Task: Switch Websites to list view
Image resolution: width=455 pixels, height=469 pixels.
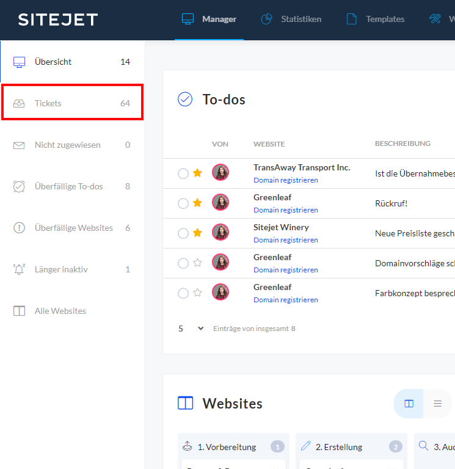Action: tap(437, 404)
